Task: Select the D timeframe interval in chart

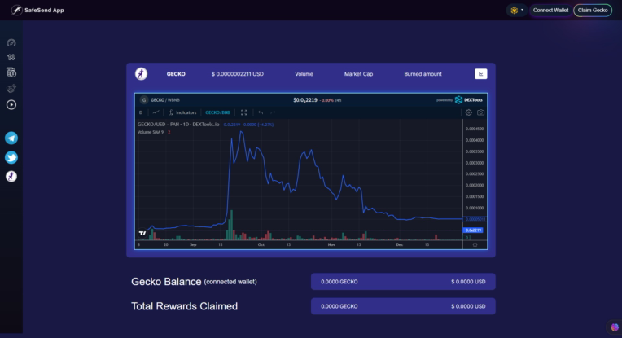Action: pos(141,112)
